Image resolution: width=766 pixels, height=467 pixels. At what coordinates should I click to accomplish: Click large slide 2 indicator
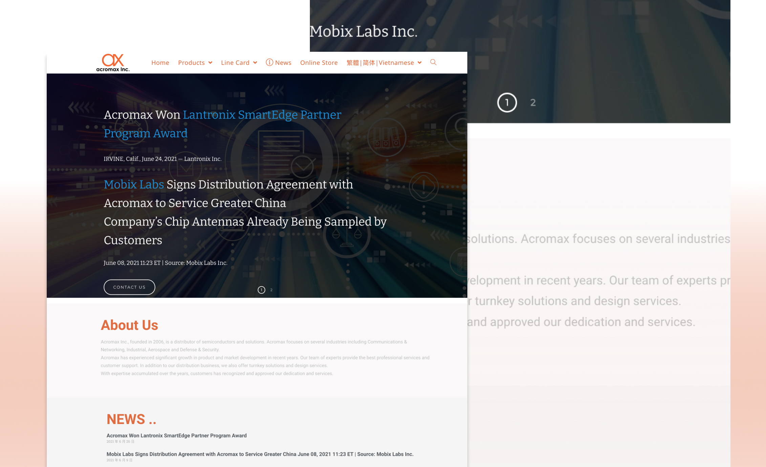click(533, 103)
